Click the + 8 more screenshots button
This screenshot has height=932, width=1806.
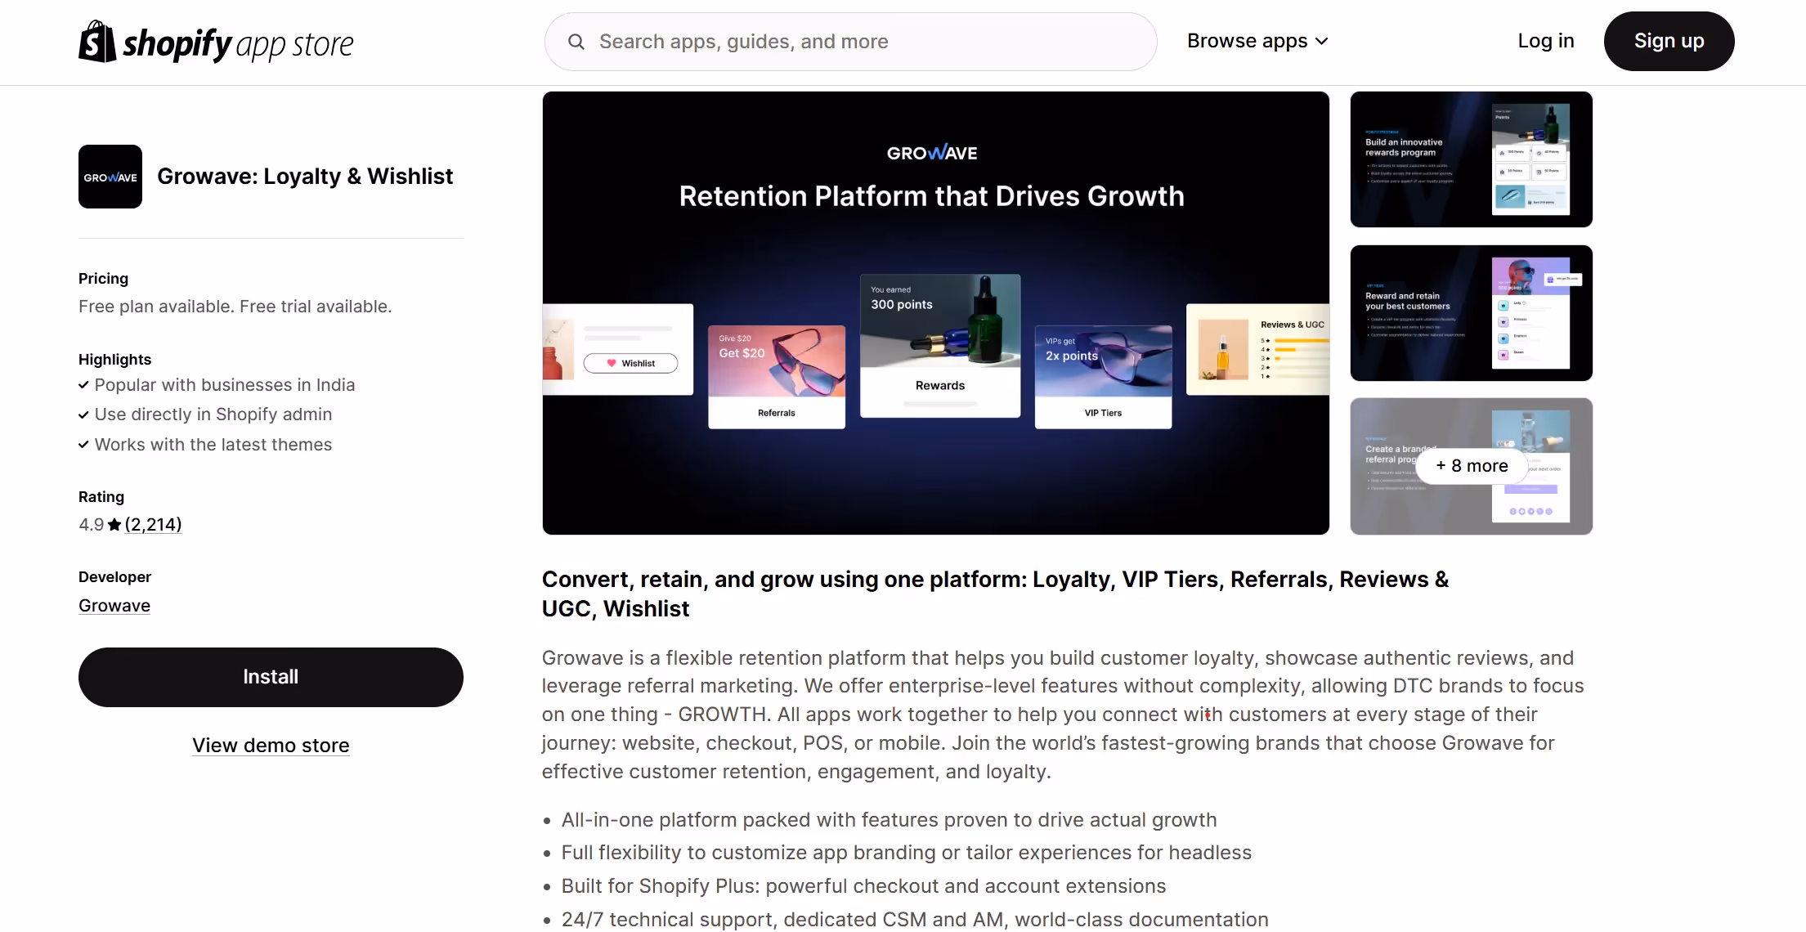click(x=1471, y=466)
